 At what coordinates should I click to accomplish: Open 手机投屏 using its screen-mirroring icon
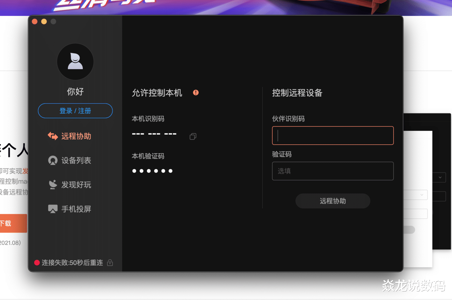click(x=53, y=209)
